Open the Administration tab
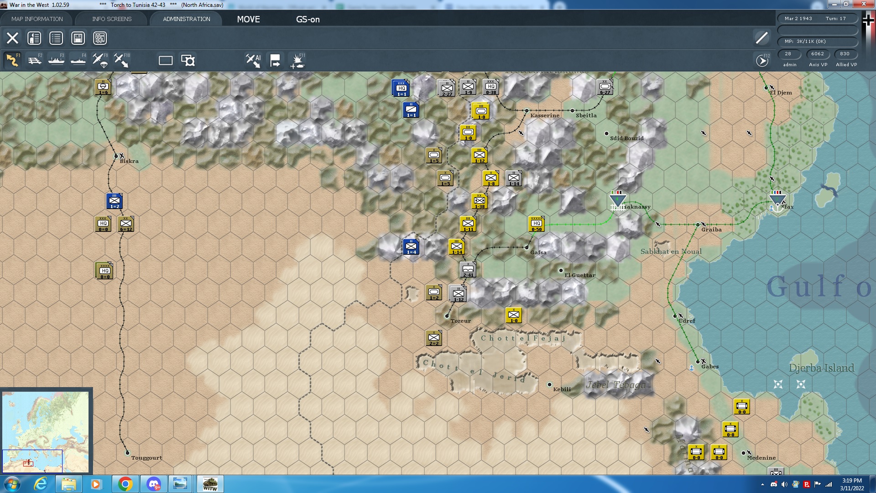The width and height of the screenshot is (876, 493). click(186, 19)
